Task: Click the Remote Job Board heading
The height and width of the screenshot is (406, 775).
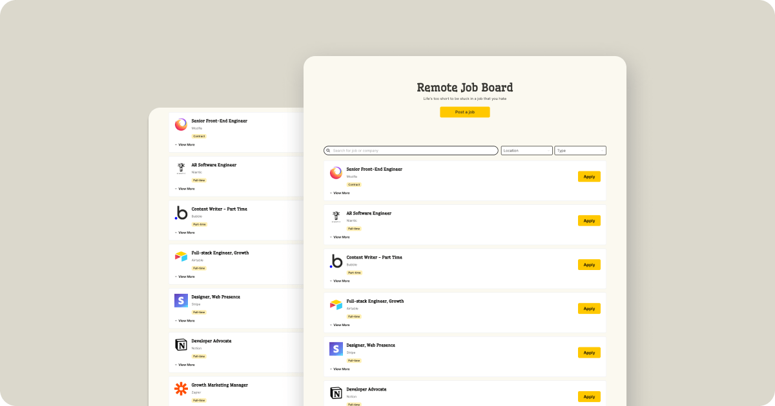Action: click(x=465, y=88)
